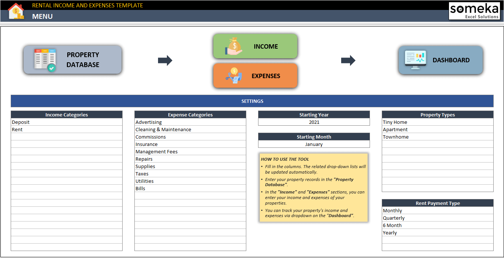Click the empty cell below Yearly
Image resolution: width=504 pixels, height=258 pixels.
coord(438,240)
